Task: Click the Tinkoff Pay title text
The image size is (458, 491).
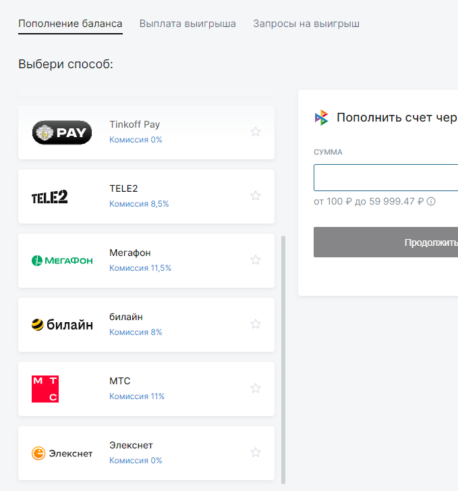Action: point(134,125)
